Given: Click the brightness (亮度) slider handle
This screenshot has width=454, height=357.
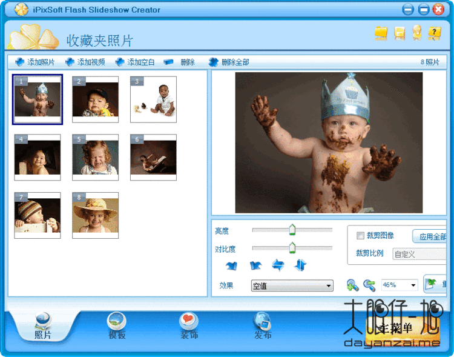Looking at the screenshot, I should click(x=292, y=230).
